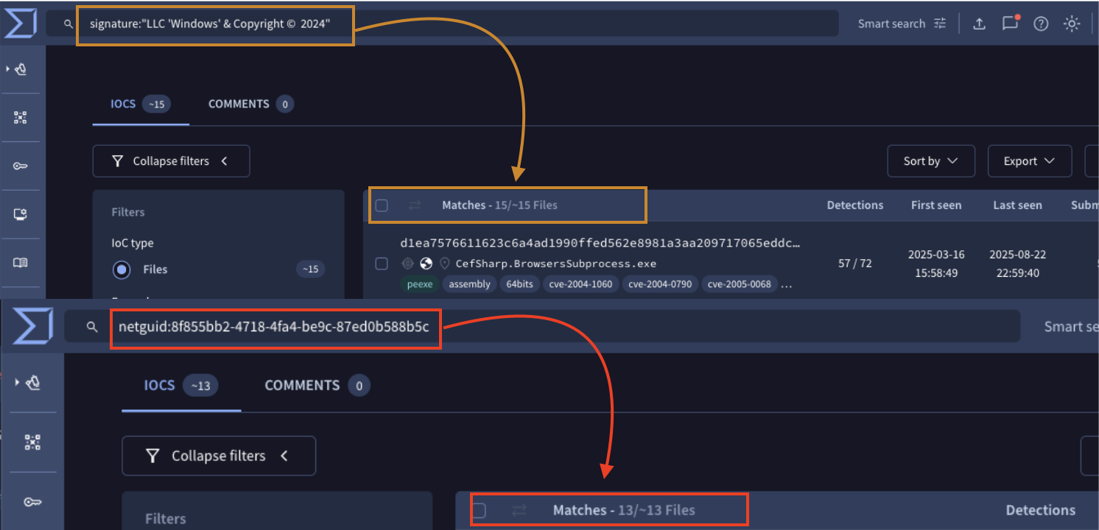Click the VirusTotal logo beside the netguid search

[32, 326]
